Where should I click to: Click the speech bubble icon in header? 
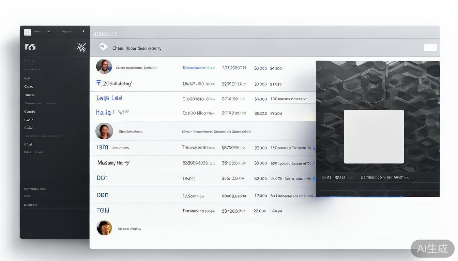[x=103, y=47]
